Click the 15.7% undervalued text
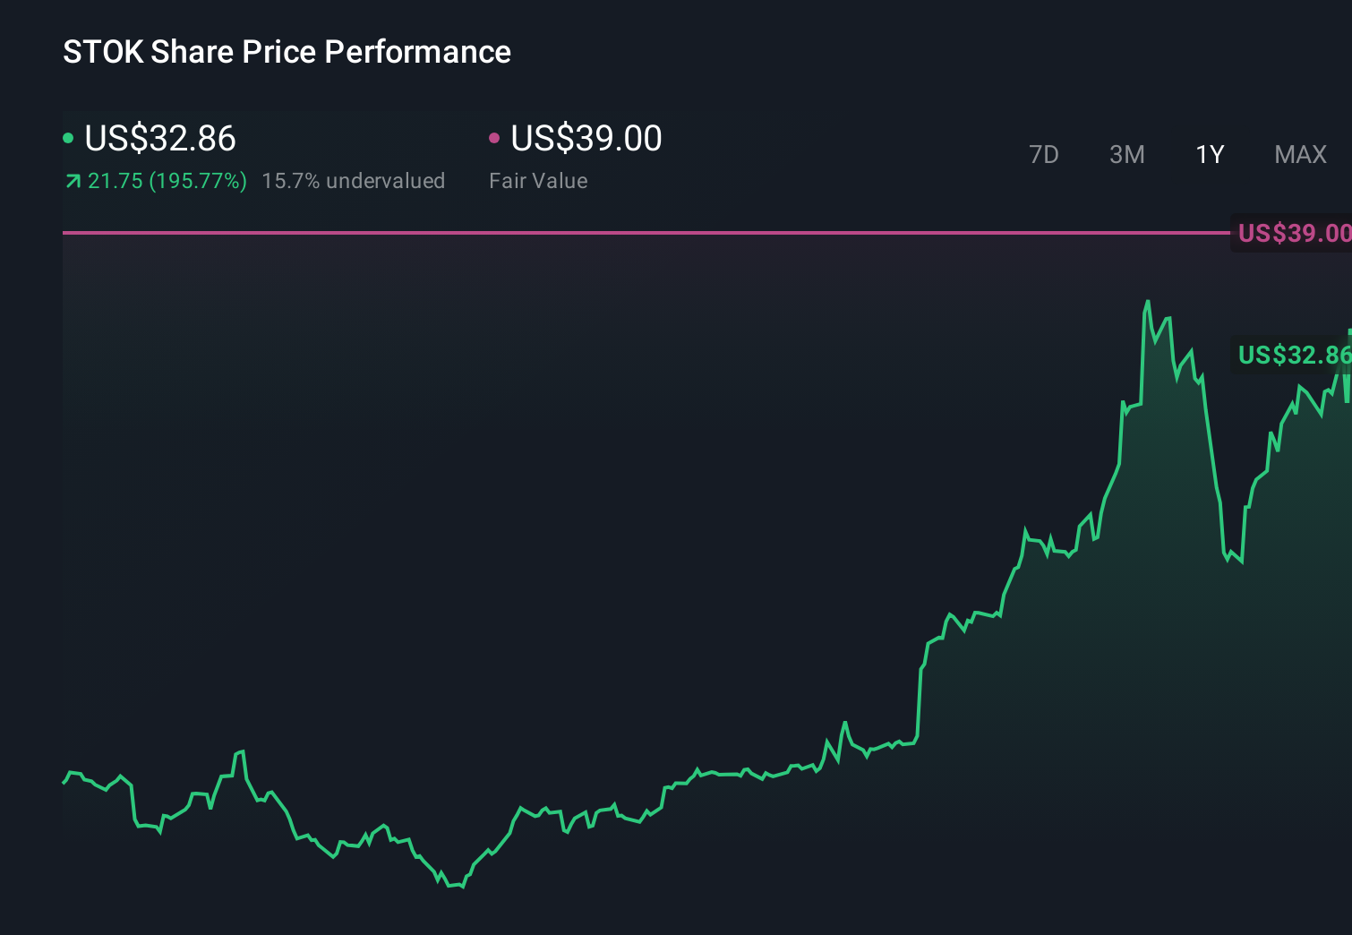The width and height of the screenshot is (1352, 935). pyautogui.click(x=354, y=180)
